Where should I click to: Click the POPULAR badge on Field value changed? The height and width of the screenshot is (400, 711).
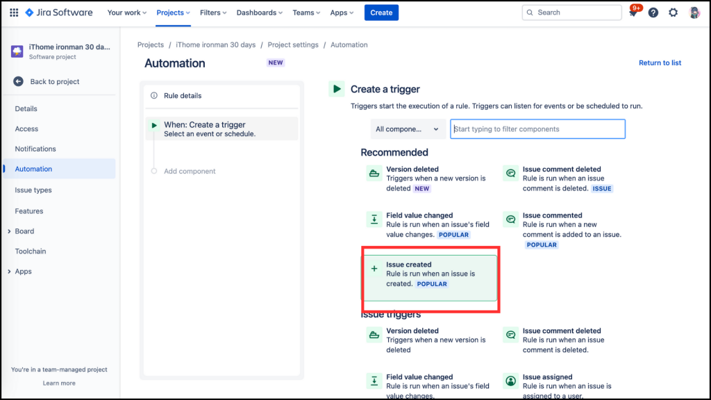(x=453, y=235)
